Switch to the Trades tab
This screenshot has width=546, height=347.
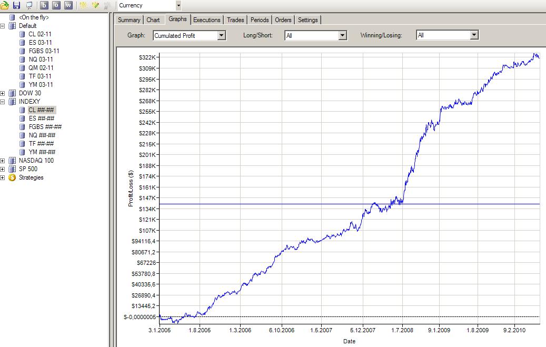tap(235, 20)
